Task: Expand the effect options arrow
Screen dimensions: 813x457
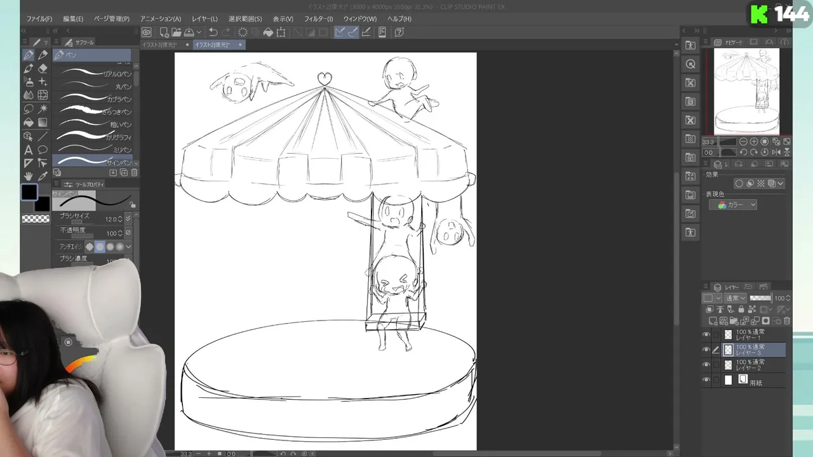Action: coord(781,183)
